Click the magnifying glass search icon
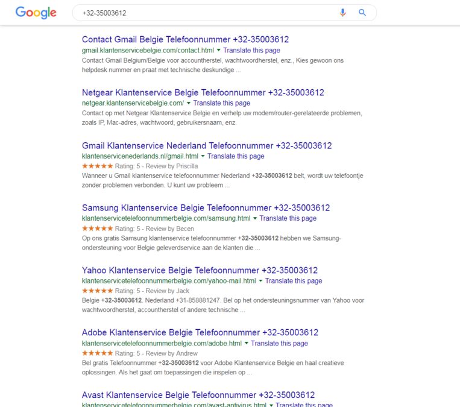Screen dimensions: 460x407 click(x=362, y=13)
